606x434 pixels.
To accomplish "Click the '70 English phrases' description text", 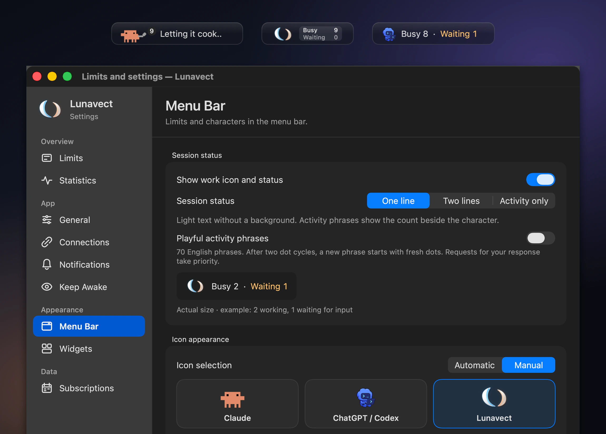I will (x=358, y=256).
